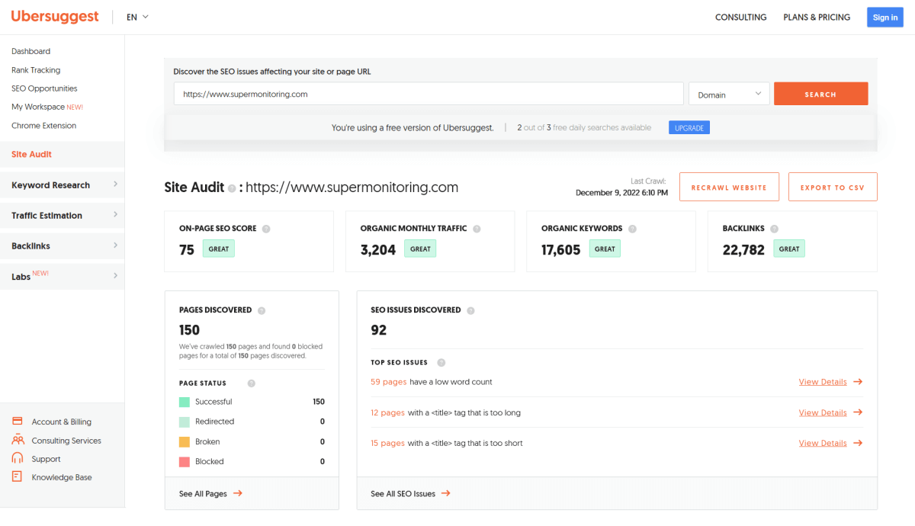Select Site Audit in the sidebar
This screenshot has height=526, width=915.
[62, 154]
